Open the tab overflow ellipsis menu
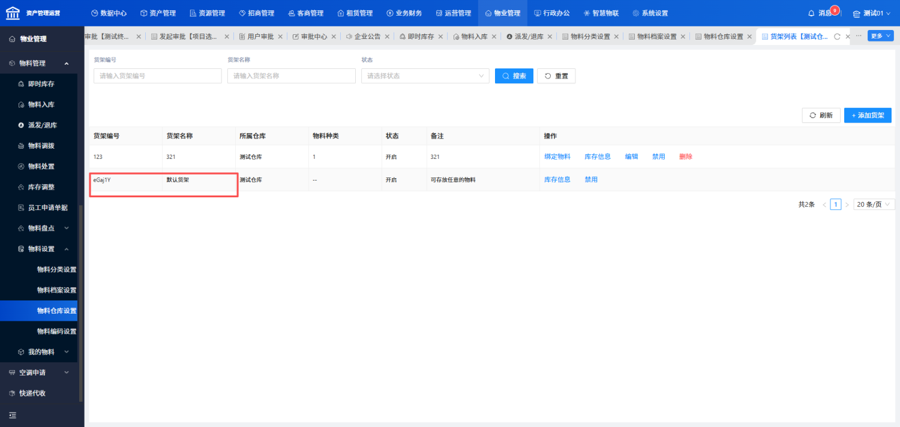The height and width of the screenshot is (427, 900). pyautogui.click(x=859, y=36)
